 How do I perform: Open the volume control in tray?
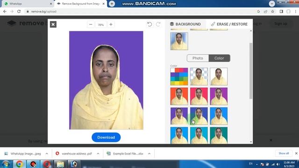click(x=278, y=164)
